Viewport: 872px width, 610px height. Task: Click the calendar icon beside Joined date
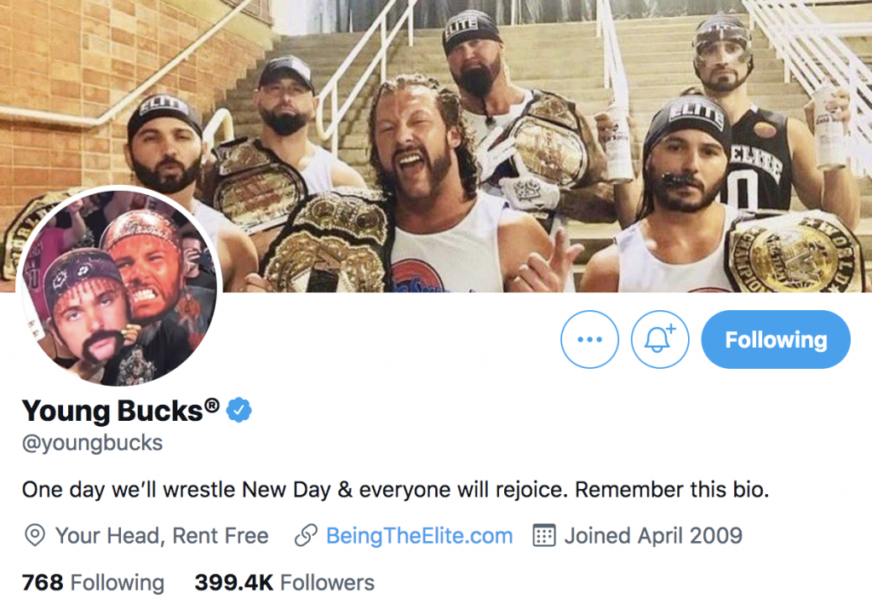click(544, 536)
